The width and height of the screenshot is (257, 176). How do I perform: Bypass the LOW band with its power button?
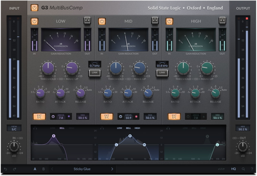[x=34, y=21]
